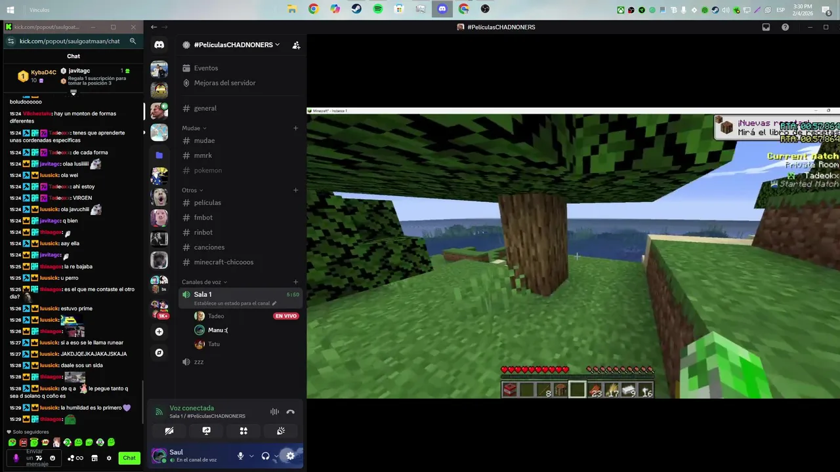Image resolution: width=840 pixels, height=472 pixels.
Task: Open Kick shop storefront icon
Action: coord(94,458)
